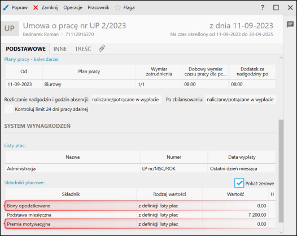Open the Operacje menu
Viewport: 297px width, 236px height.
73,7
